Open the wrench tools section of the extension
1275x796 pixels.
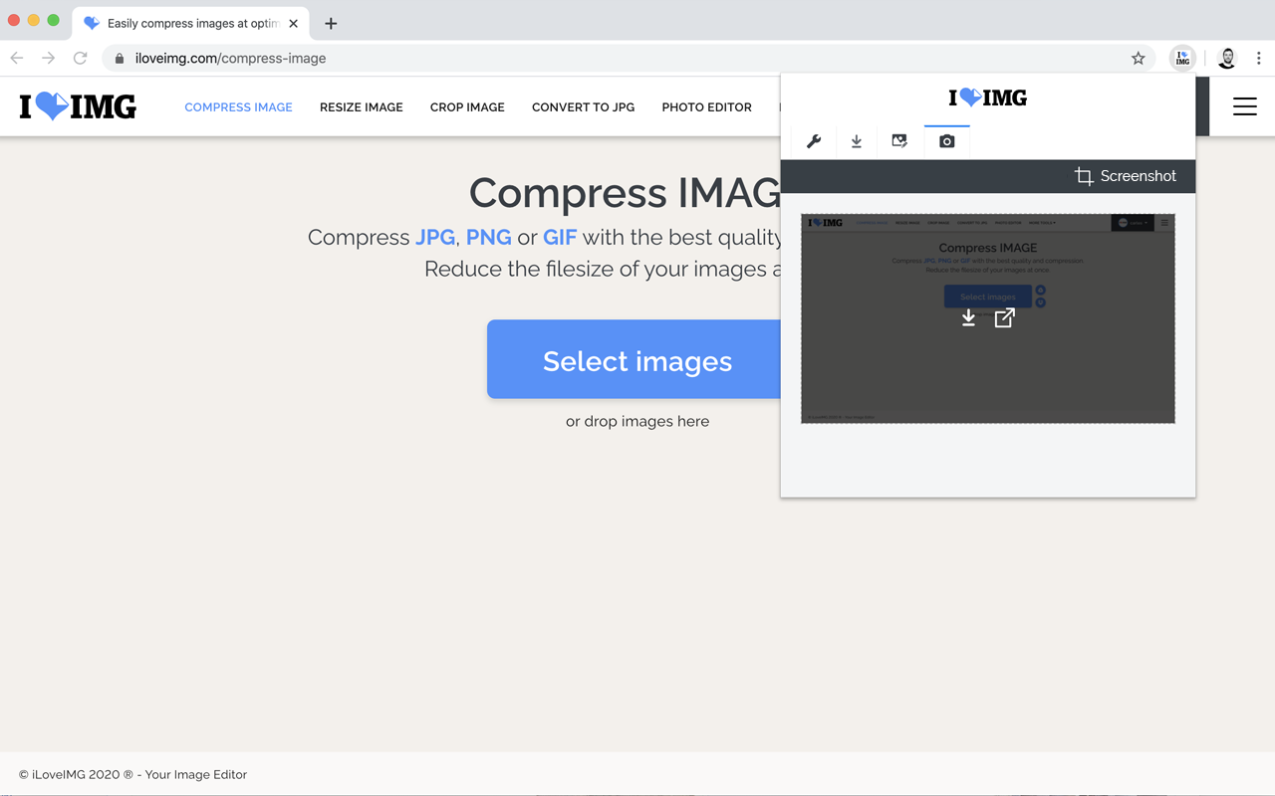point(814,141)
